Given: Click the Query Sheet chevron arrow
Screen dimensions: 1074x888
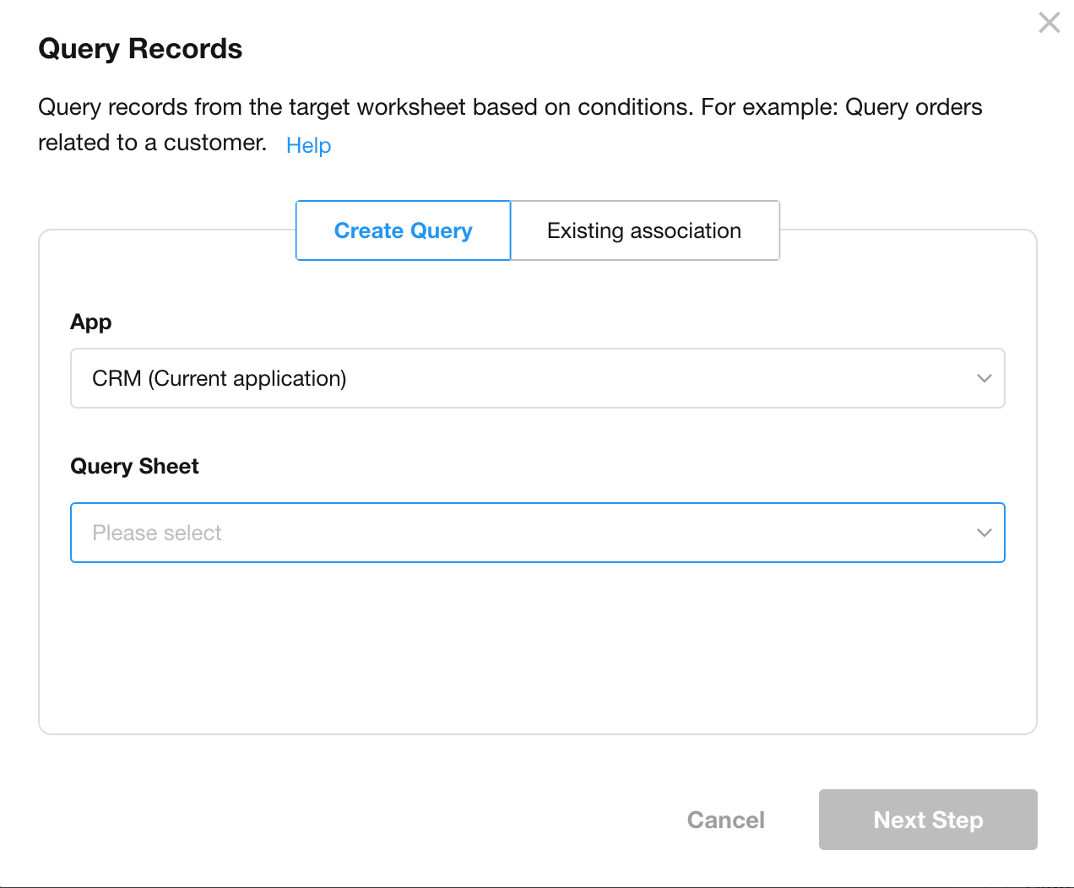Looking at the screenshot, I should (984, 533).
